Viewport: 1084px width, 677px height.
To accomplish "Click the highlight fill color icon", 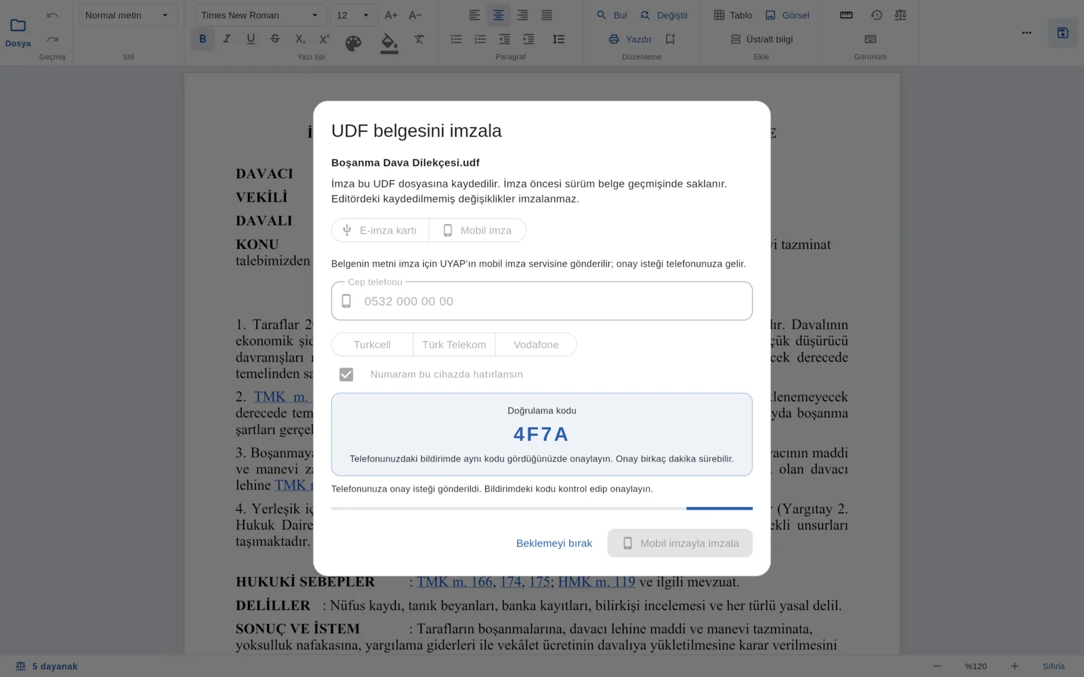I will 389,43.
